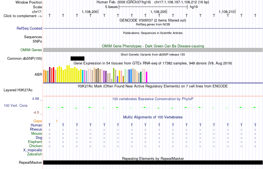Open the 100 Vert. Cons track label
The image size is (263, 169).
[16, 105]
